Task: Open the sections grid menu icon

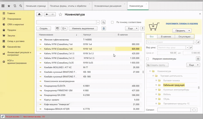Action: tap(3, 6)
